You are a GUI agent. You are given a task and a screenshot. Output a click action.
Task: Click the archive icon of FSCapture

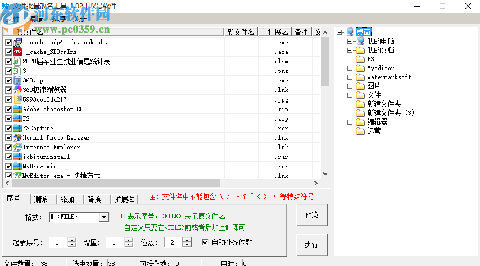coord(17,128)
